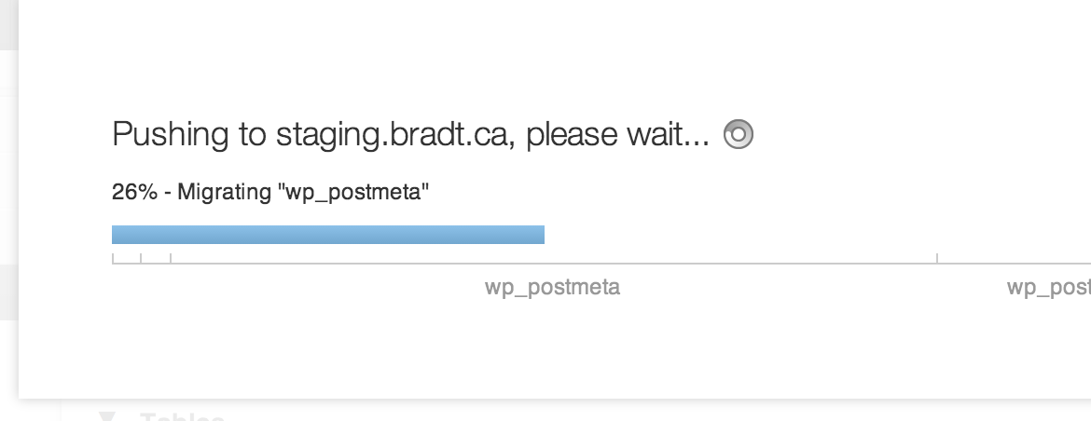Click the blue migration progress bar
The width and height of the screenshot is (1091, 421).
tap(327, 235)
